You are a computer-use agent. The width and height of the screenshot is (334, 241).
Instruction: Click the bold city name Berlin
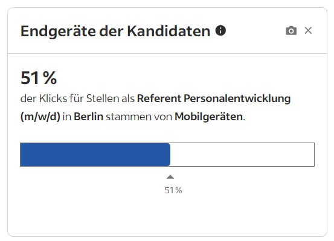click(89, 117)
